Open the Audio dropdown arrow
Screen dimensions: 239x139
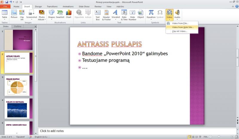(177, 20)
